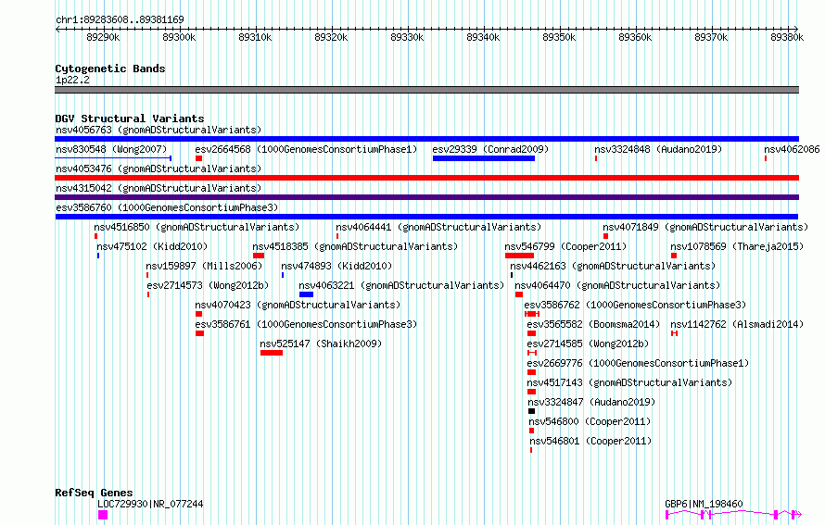
Task: Click nsv474893 (Kidd2010) label
Action: 336,266
